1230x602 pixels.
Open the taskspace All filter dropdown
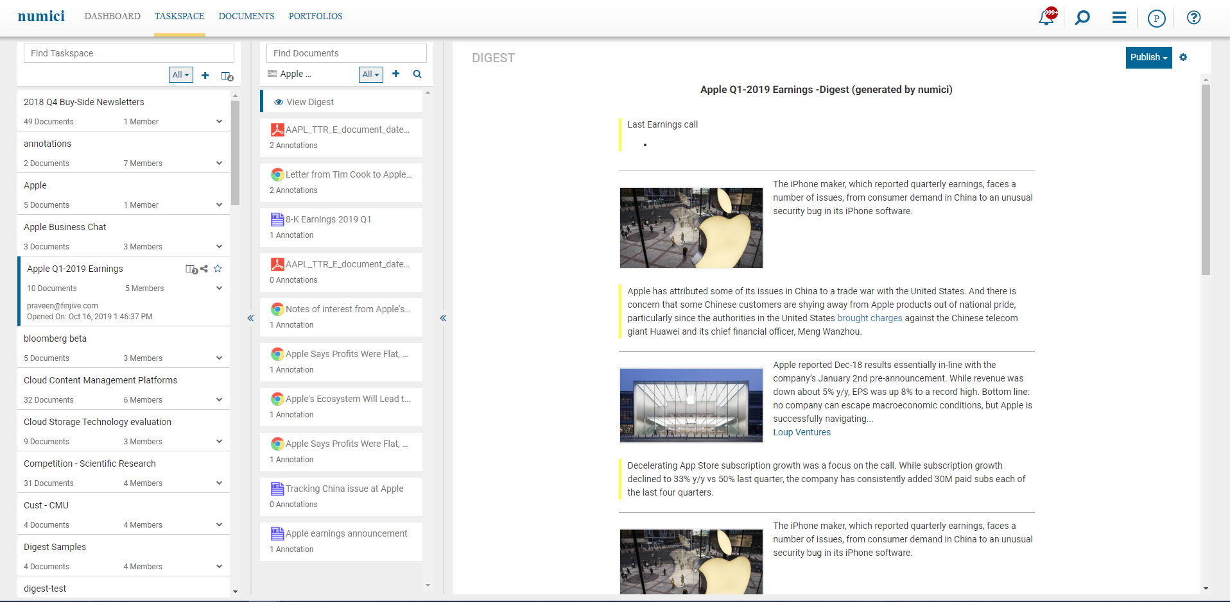[181, 75]
